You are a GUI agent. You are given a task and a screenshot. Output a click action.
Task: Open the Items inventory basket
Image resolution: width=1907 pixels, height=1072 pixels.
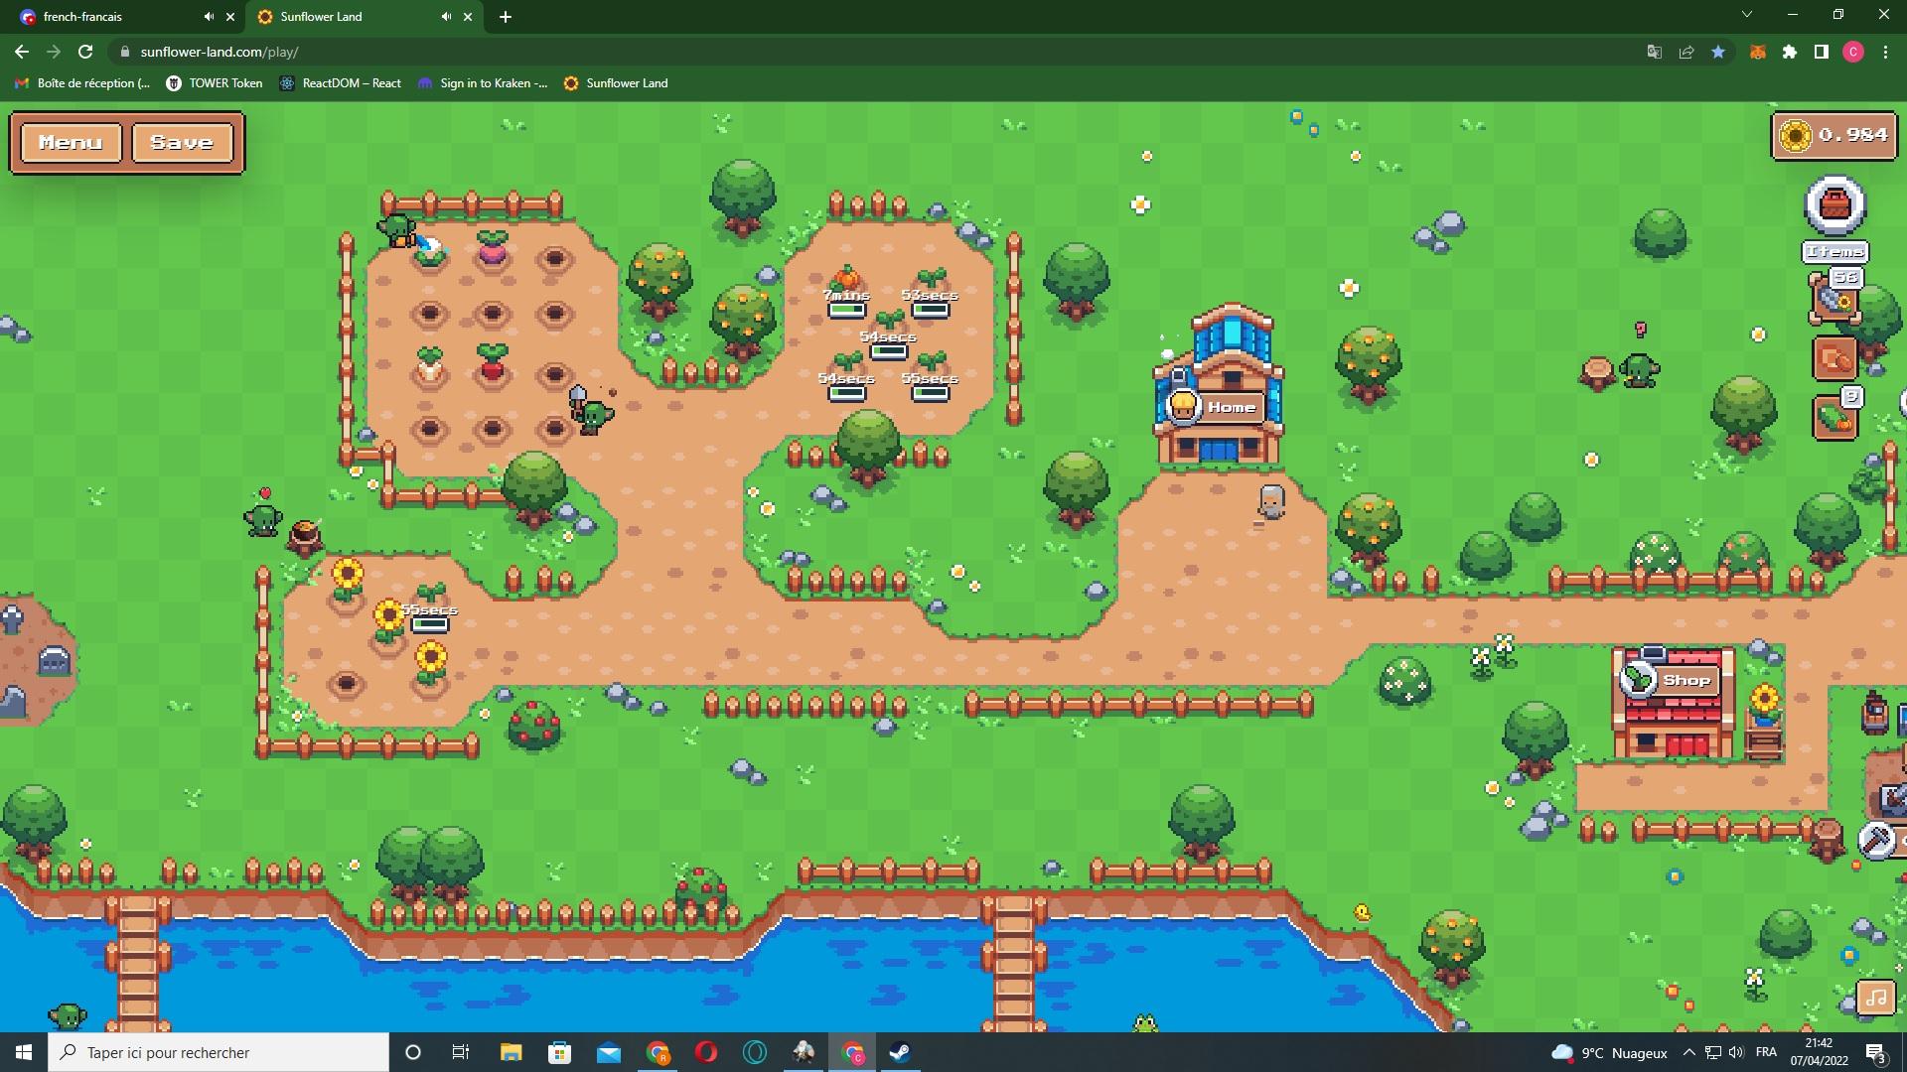1834,205
